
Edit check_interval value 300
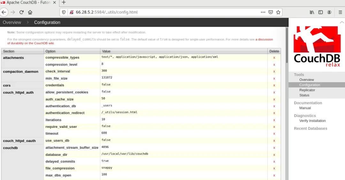(104, 71)
